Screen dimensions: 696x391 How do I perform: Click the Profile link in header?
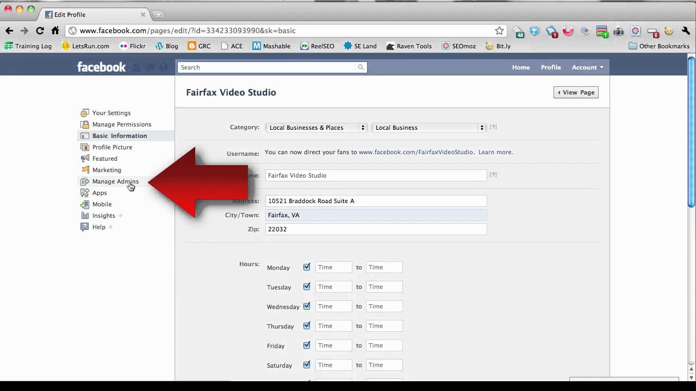(x=551, y=67)
